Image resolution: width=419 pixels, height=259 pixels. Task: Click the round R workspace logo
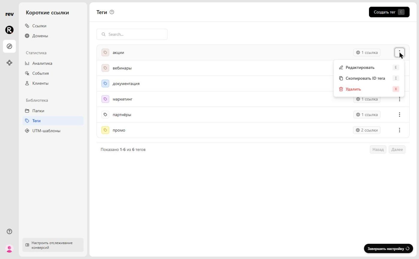[x=9, y=30]
